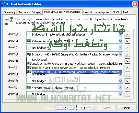Click the Bluetooth LAN adapter icon
Image resolution: width=139 pixels, height=113 pixels.
(x=29, y=67)
